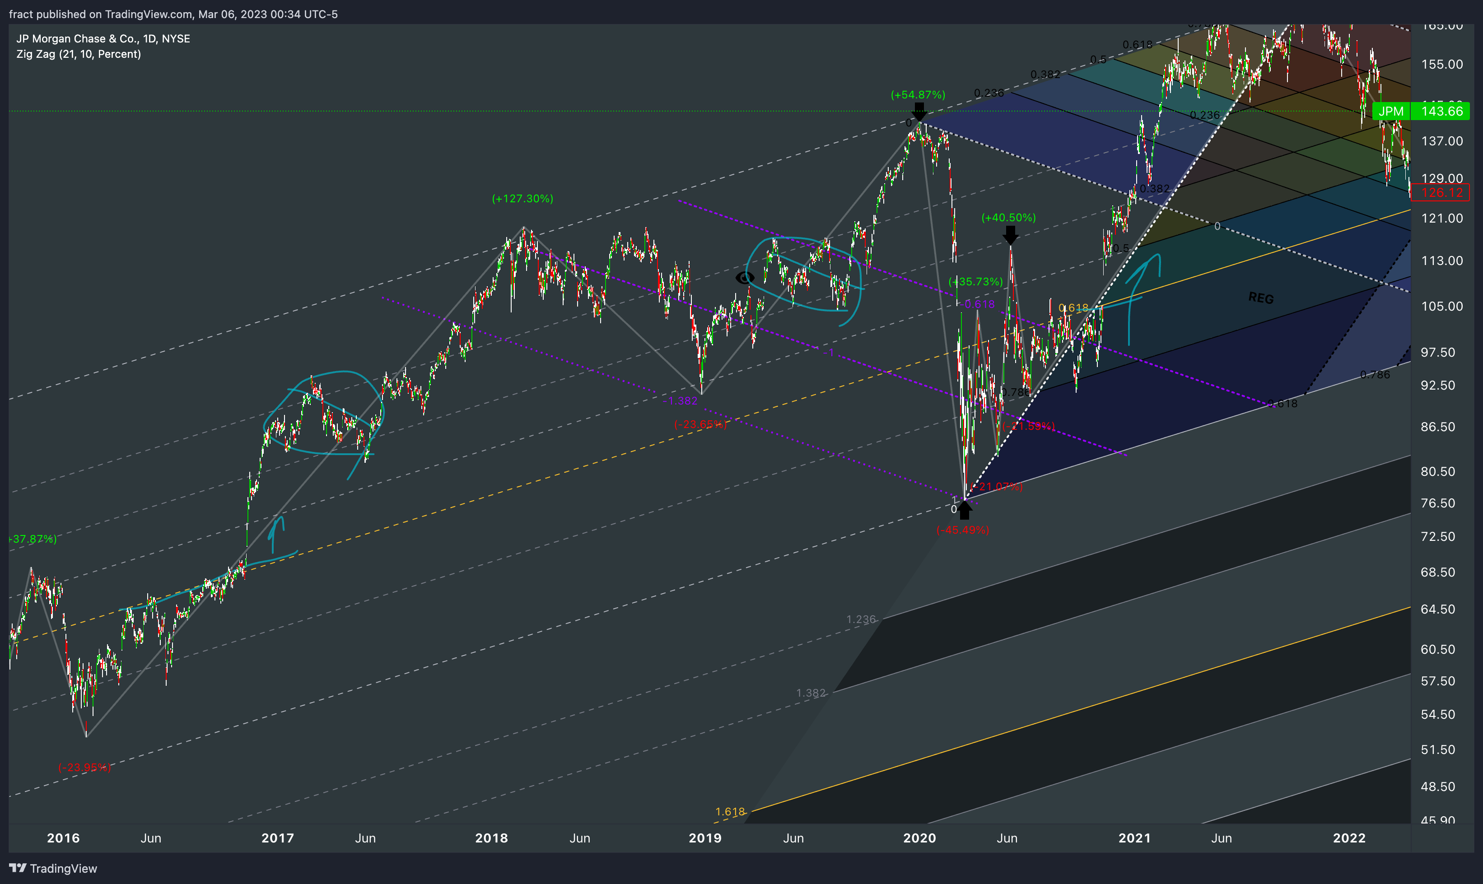Select the black down arrow below +54.87%
This screenshot has height=884, width=1483.
tap(919, 112)
